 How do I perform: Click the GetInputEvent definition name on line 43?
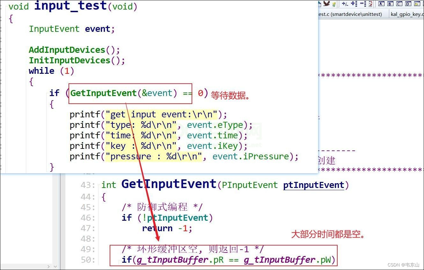coord(169,184)
